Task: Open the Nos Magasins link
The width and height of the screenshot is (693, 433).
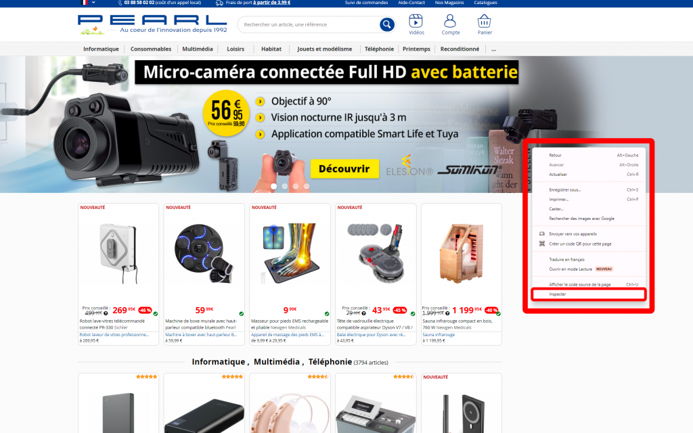Action: point(449,3)
